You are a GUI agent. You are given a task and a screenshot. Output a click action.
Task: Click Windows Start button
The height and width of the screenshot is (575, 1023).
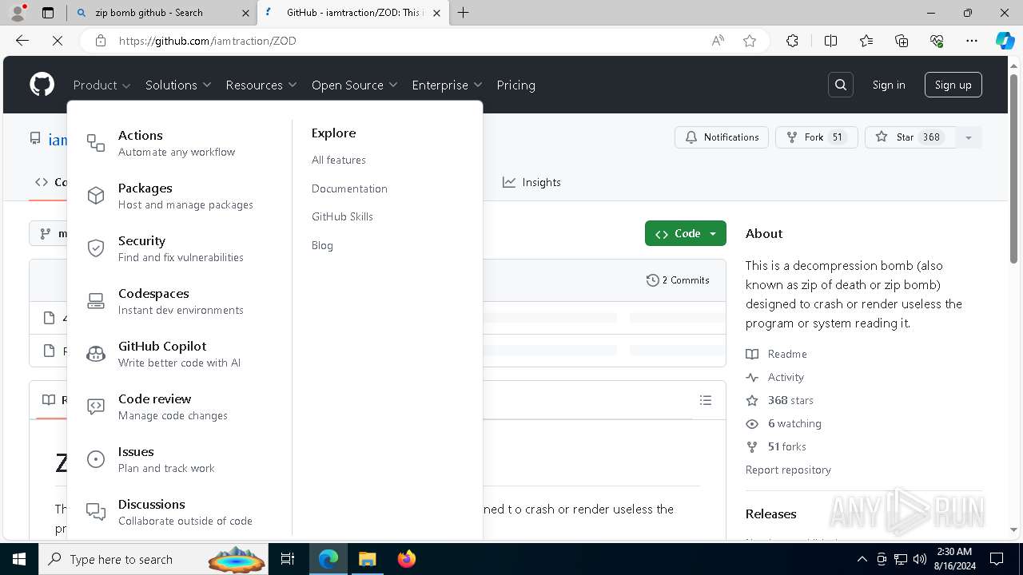click(x=19, y=559)
